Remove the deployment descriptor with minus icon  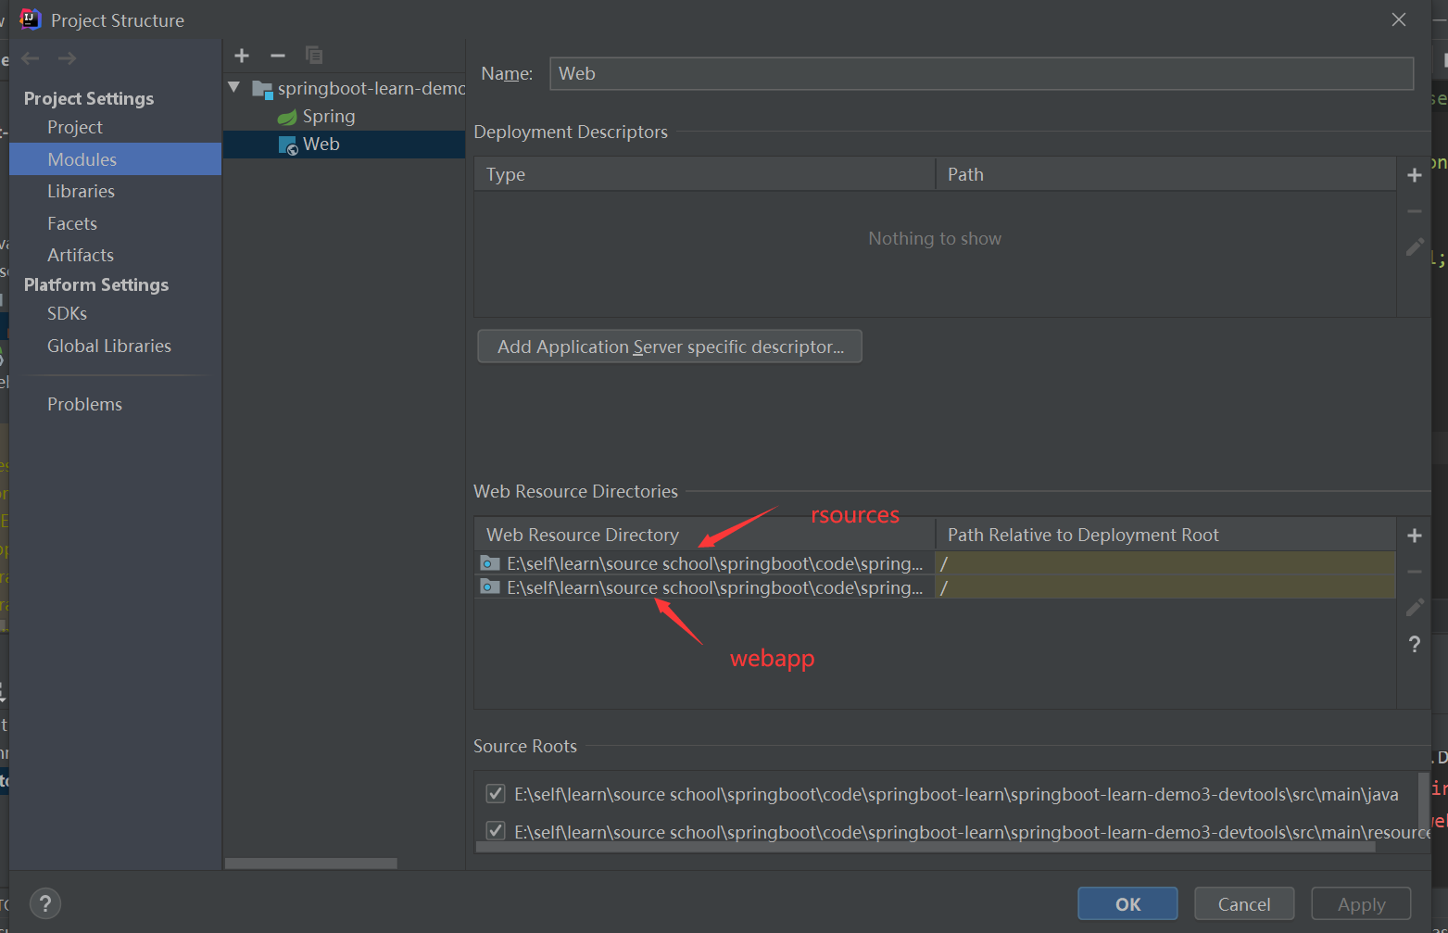point(1415,211)
